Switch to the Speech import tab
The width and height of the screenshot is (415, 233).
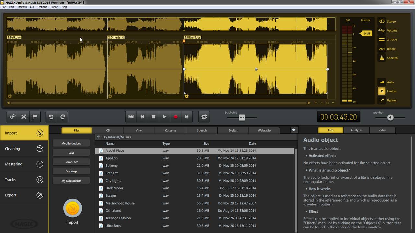(202, 130)
